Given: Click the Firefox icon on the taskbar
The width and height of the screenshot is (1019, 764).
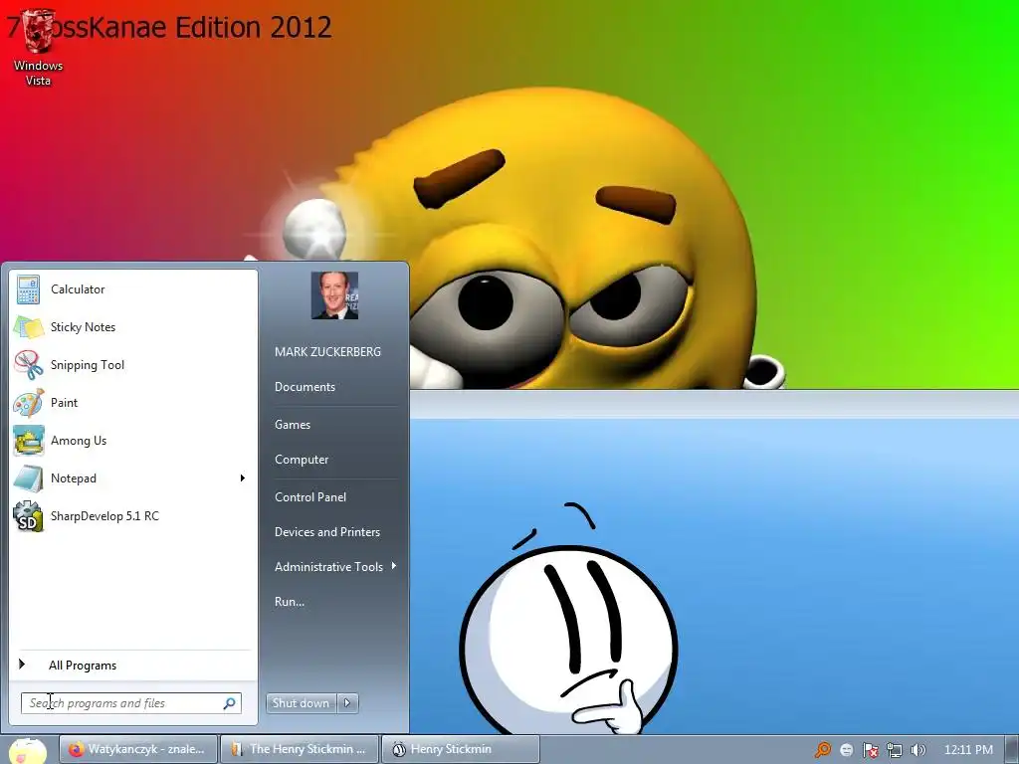Looking at the screenshot, I should (76, 749).
